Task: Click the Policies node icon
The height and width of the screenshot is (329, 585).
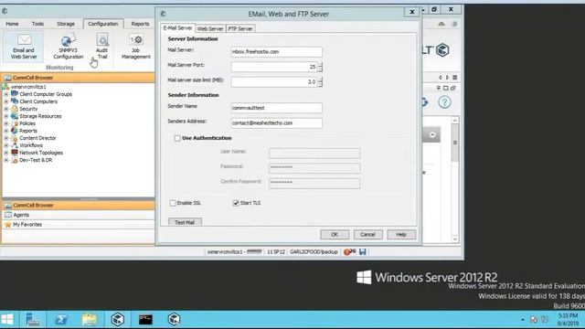Action: click(x=15, y=123)
